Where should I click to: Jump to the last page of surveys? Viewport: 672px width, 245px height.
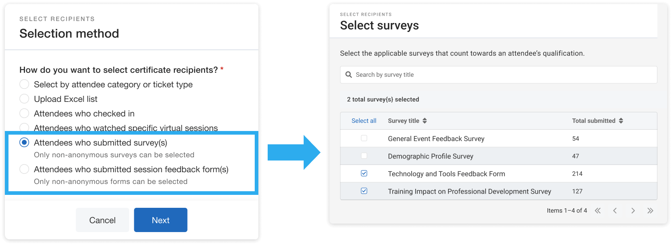[650, 211]
